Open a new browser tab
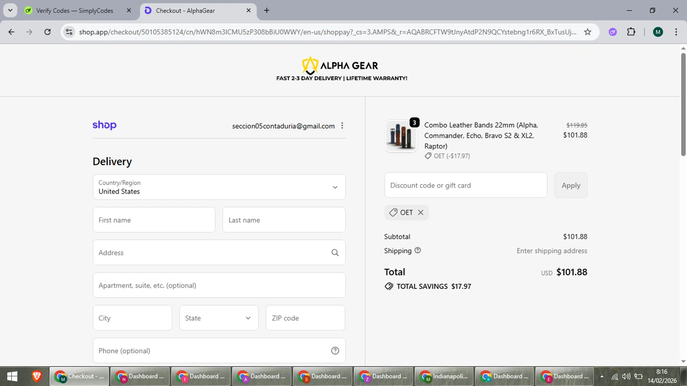This screenshot has height=386, width=687. [x=267, y=11]
